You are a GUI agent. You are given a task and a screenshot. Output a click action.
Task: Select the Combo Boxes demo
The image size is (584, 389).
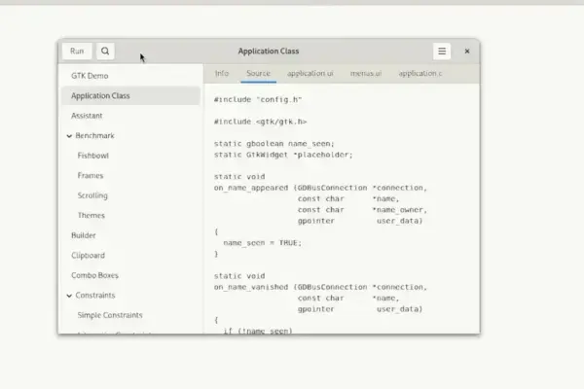tap(130, 275)
